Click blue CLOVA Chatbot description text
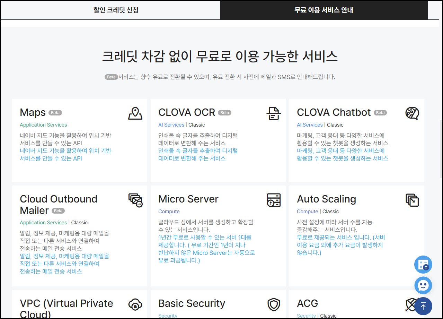 343,155
